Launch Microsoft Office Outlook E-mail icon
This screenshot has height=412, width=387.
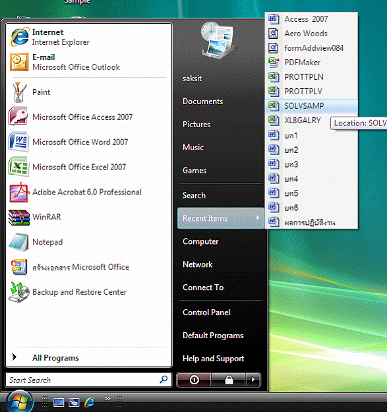[19, 62]
